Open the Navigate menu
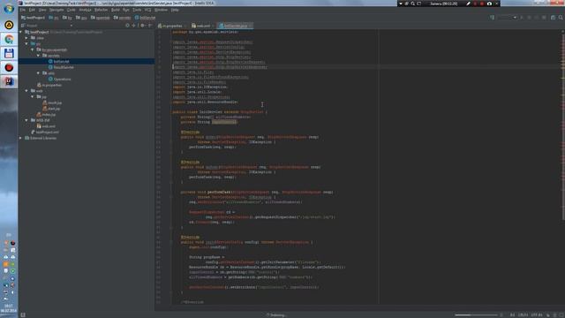The height and width of the screenshot is (318, 565). (56, 10)
